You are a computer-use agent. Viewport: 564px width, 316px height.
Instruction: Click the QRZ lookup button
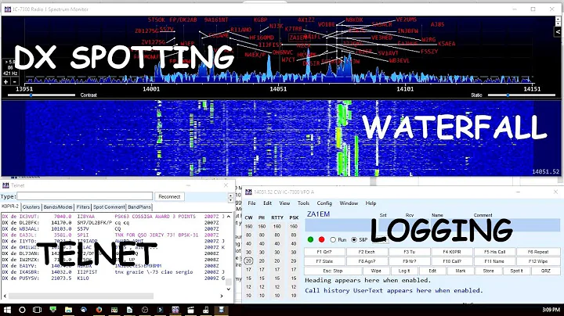pyautogui.click(x=546, y=271)
